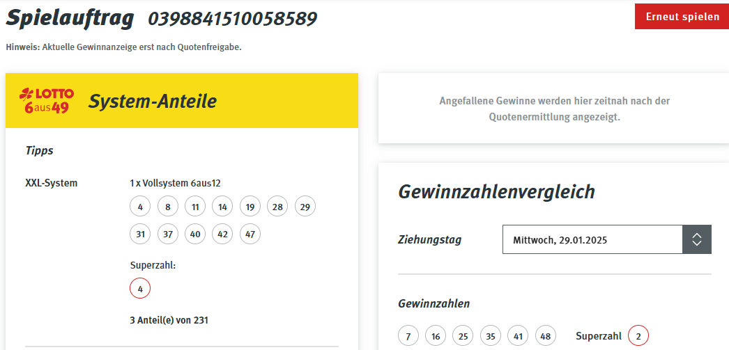Image resolution: width=729 pixels, height=350 pixels.
Task: Click the Spielauftrag number 0398841510058589
Action: pyautogui.click(x=233, y=19)
